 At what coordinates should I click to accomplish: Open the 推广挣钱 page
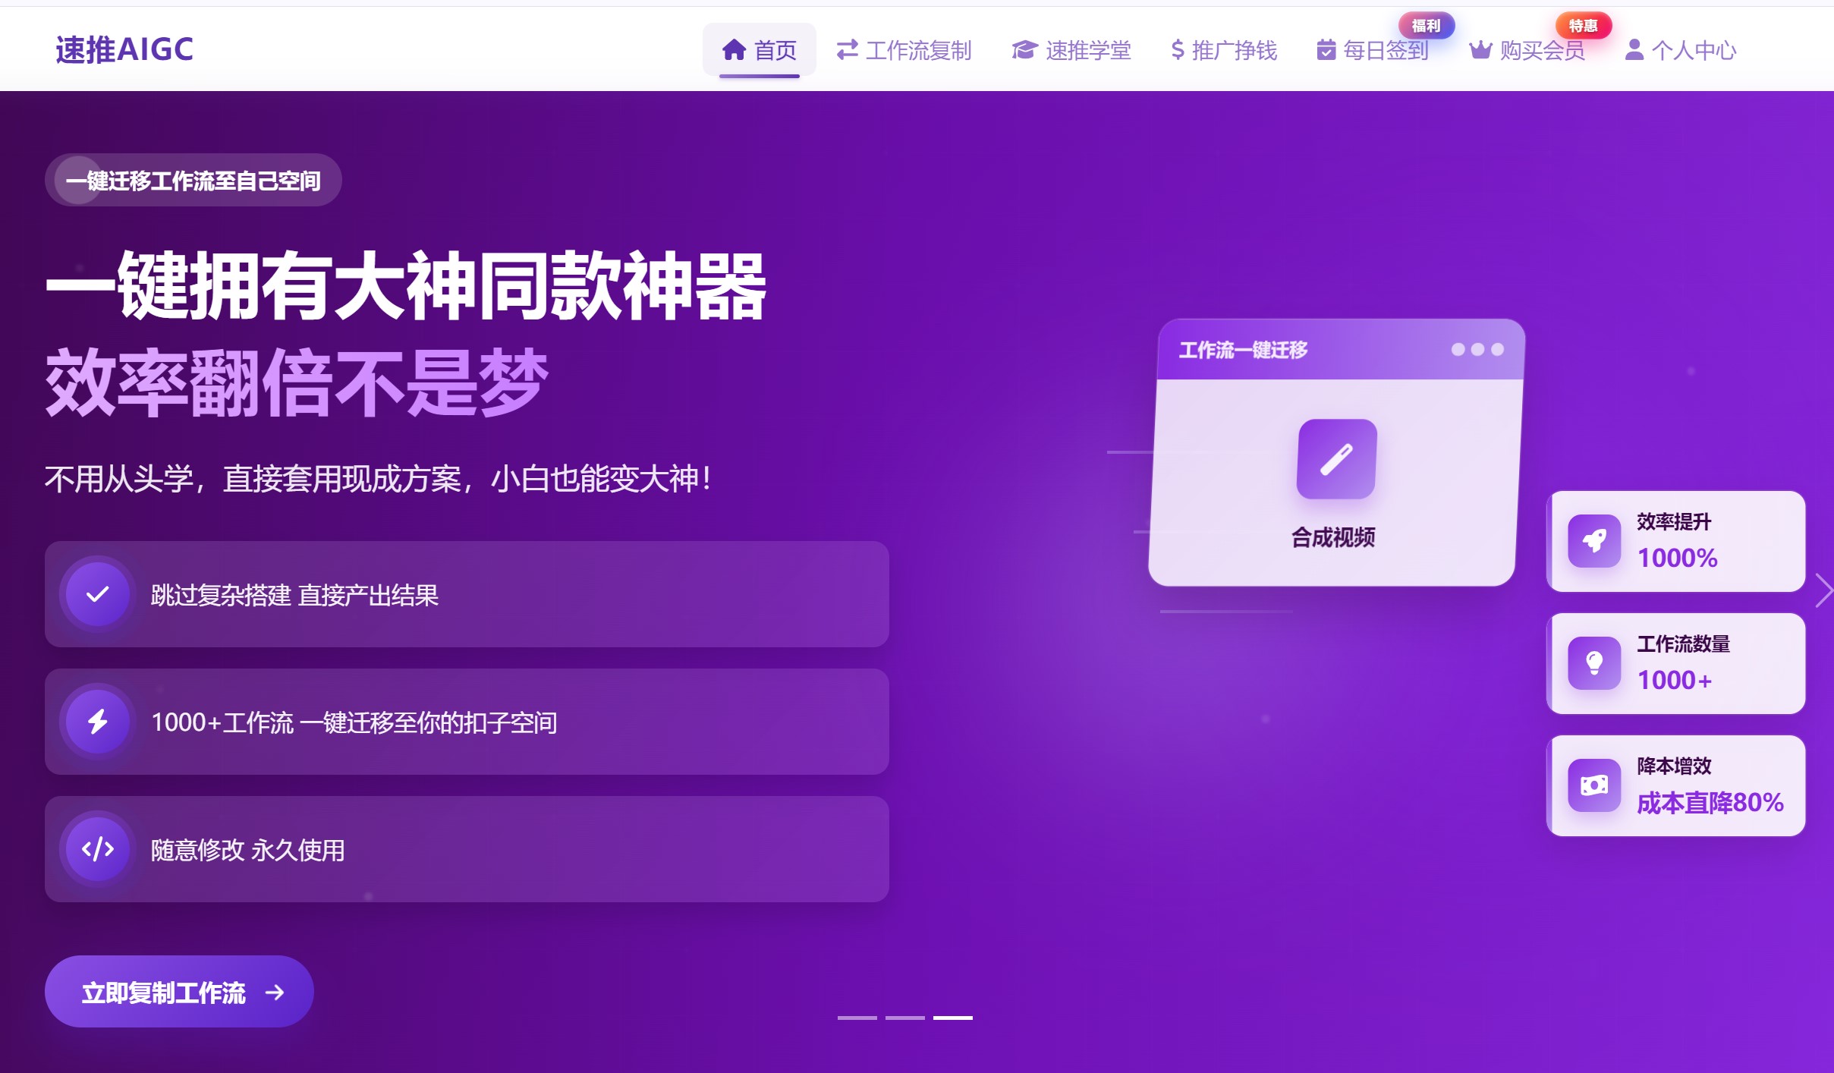coord(1224,50)
